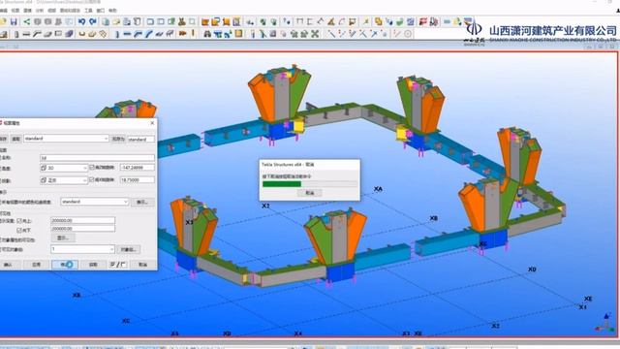
Task: Click the Save As name field containing 'standard'
Action: click(x=141, y=139)
